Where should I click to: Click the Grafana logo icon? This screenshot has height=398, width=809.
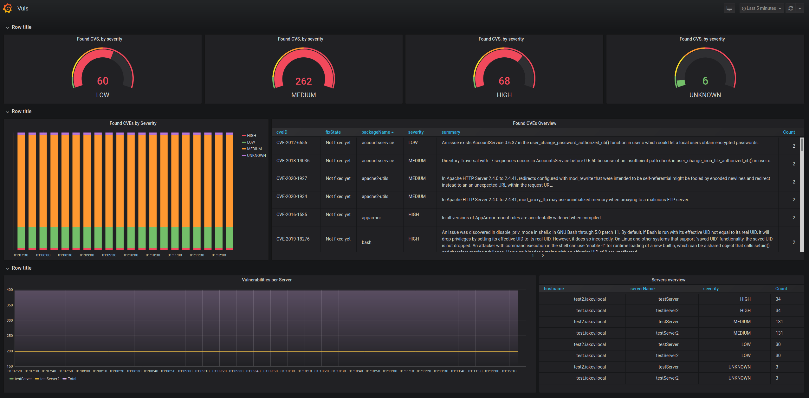[x=8, y=8]
